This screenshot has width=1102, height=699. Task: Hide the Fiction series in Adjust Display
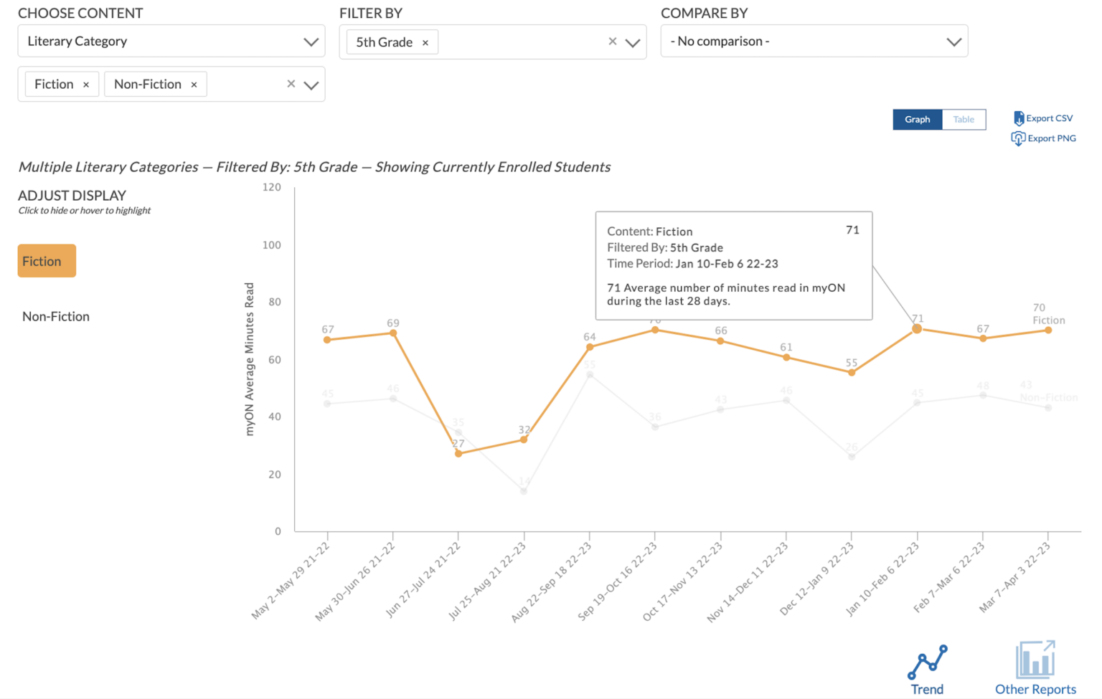[46, 260]
